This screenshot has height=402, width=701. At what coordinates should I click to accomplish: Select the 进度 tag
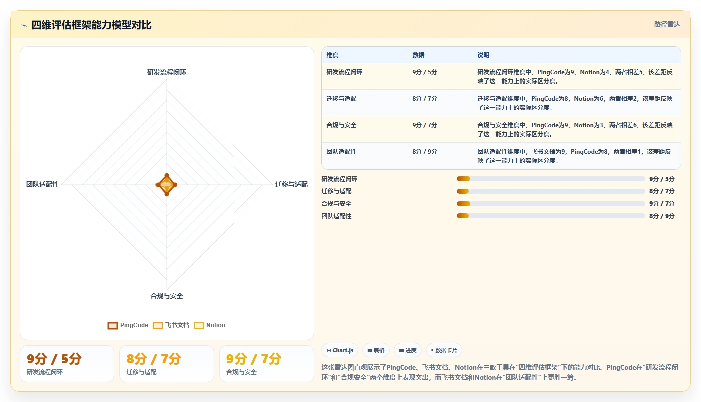pyautogui.click(x=408, y=350)
